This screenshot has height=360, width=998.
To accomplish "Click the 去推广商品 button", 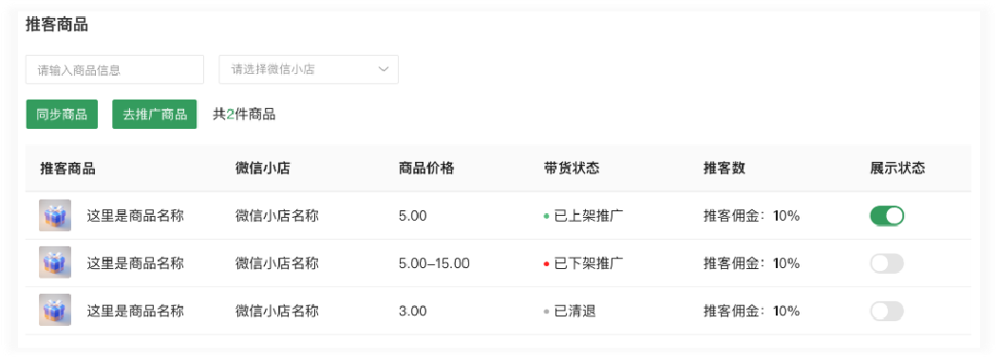I will [x=155, y=115].
